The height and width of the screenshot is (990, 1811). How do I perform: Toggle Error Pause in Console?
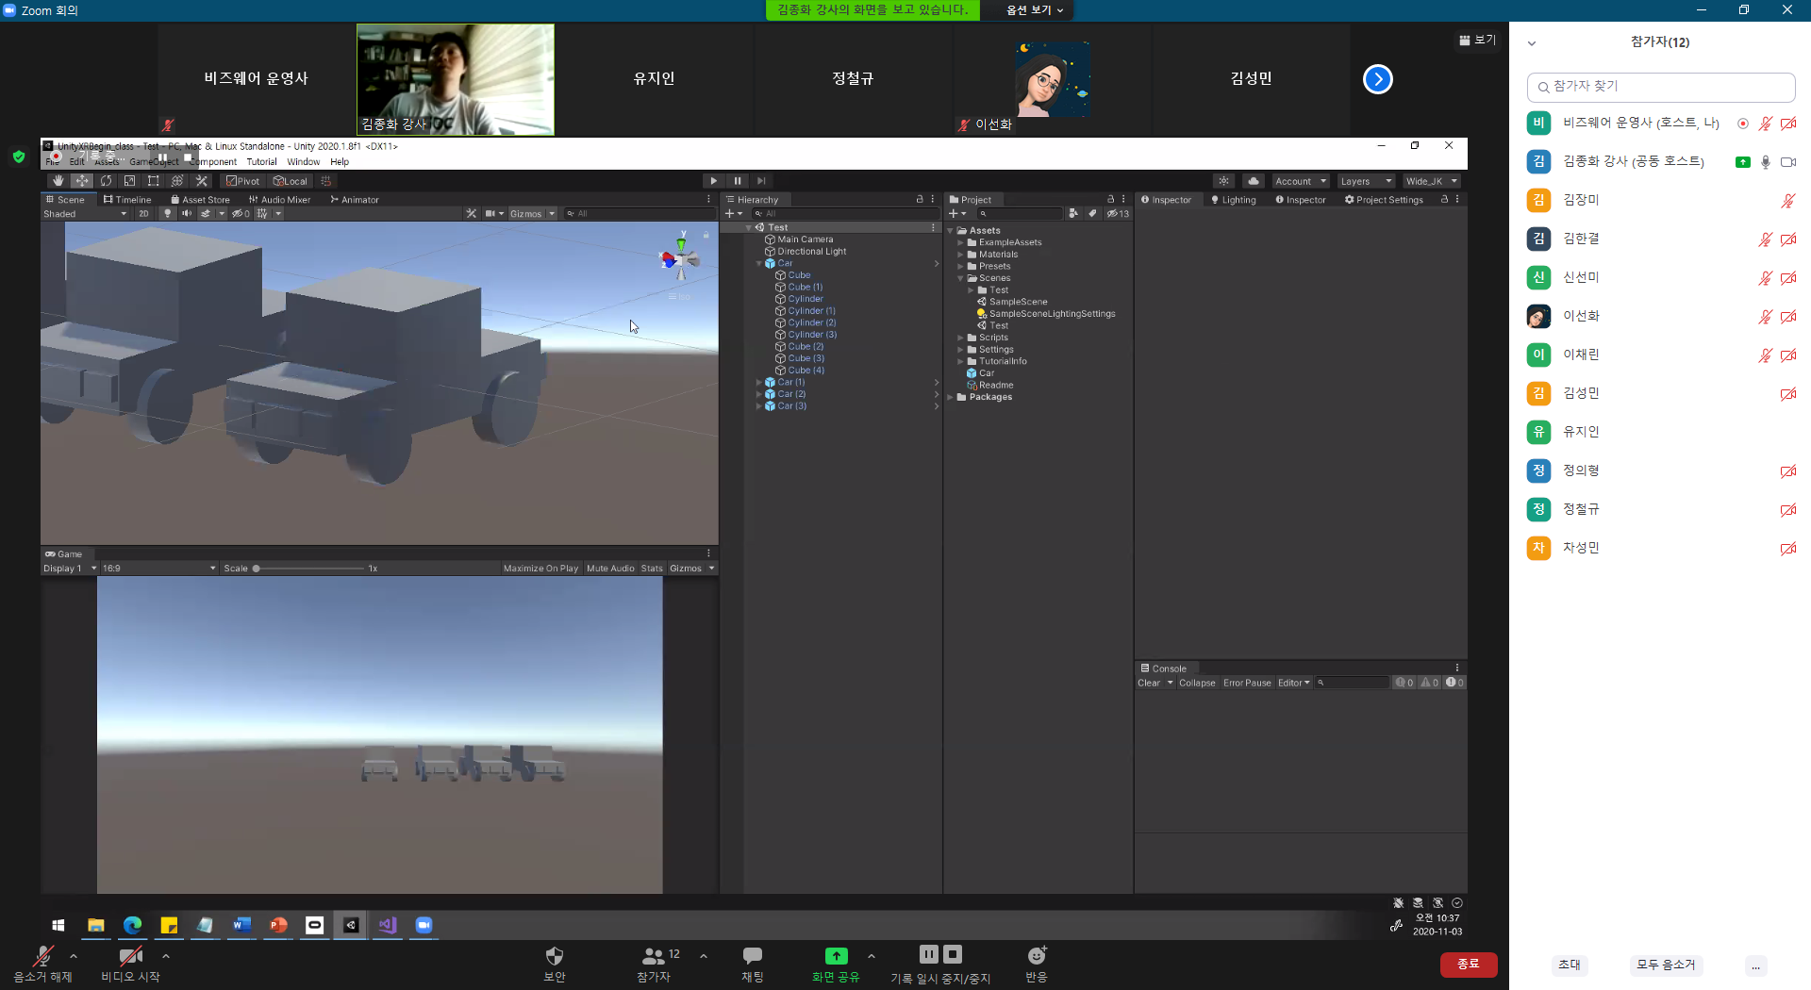point(1247,683)
